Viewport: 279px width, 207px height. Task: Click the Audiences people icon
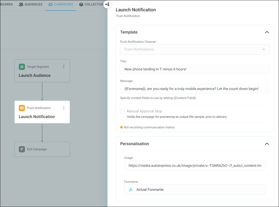point(21,4)
